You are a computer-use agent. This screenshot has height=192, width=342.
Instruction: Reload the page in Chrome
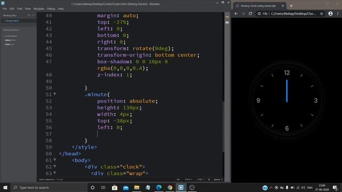[x=251, y=13]
